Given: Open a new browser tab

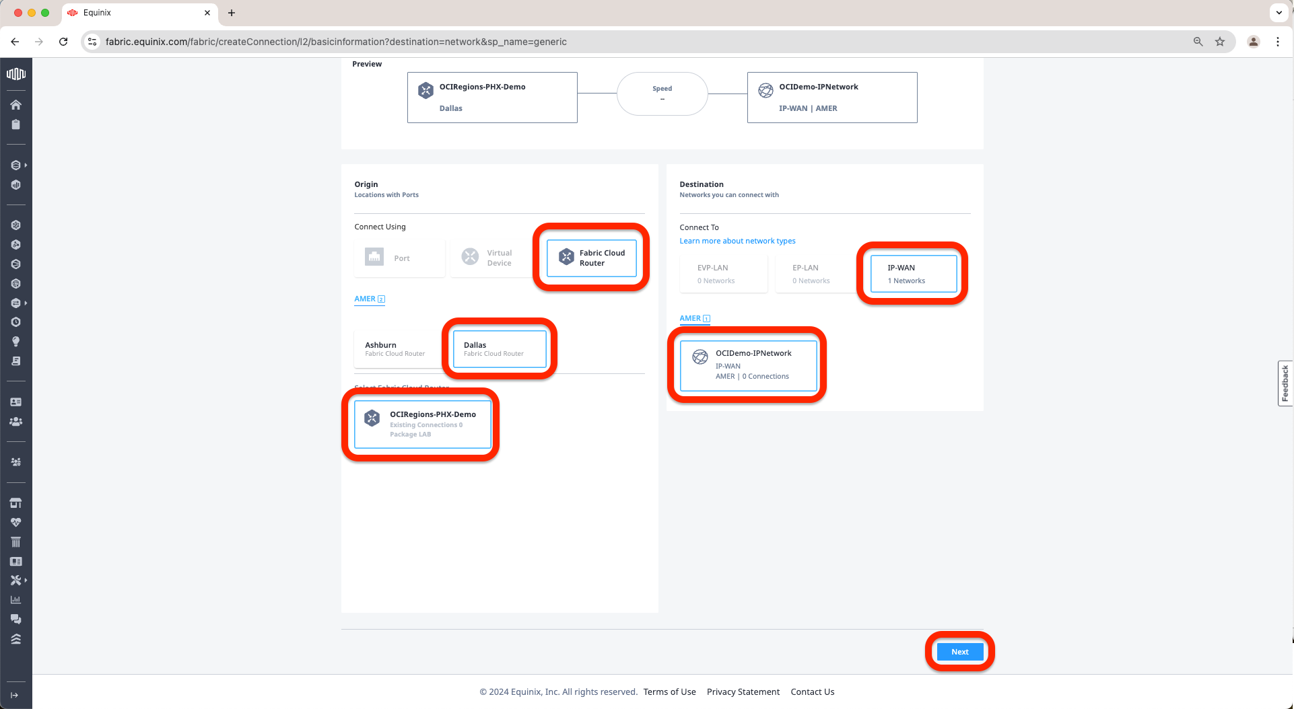Looking at the screenshot, I should 232,13.
